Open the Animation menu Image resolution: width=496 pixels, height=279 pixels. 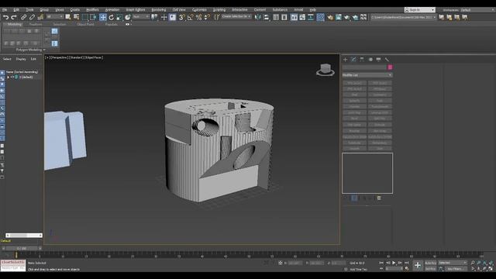112,10
